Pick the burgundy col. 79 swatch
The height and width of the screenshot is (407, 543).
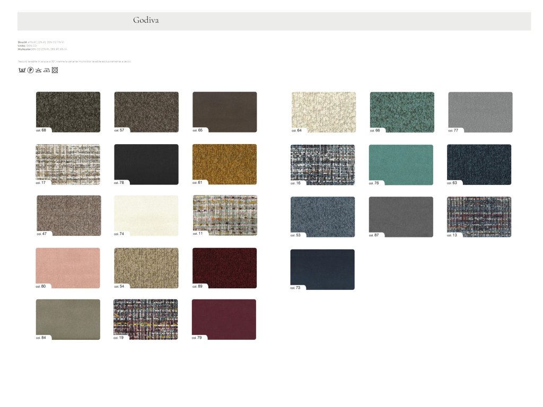pyautogui.click(x=224, y=319)
